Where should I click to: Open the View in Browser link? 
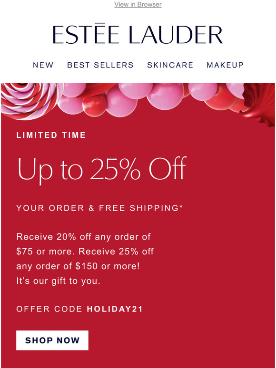tap(138, 4)
